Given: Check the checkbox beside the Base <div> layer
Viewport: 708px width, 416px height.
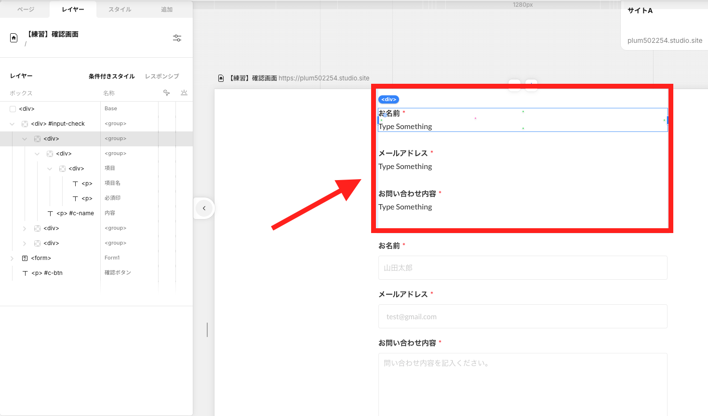Looking at the screenshot, I should 12,108.
